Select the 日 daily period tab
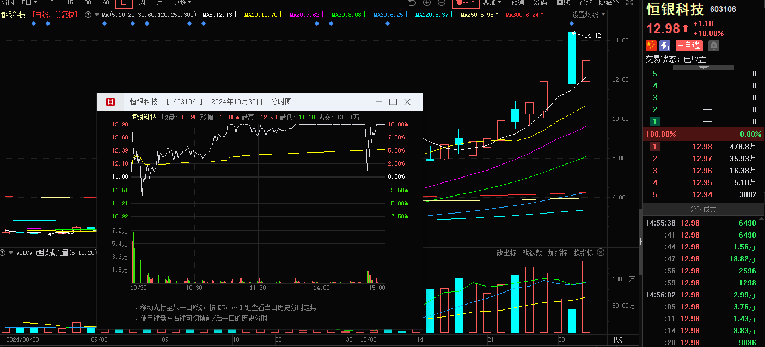The height and width of the screenshot is (347, 765). pos(124,3)
